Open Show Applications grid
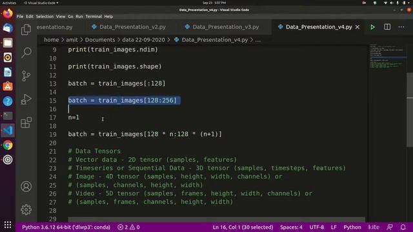Screen dimensions: 413x232 (x=8, y=225)
